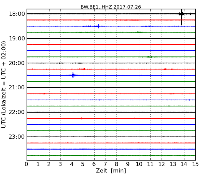Click the x-axis tick label 3

tap(60, 164)
